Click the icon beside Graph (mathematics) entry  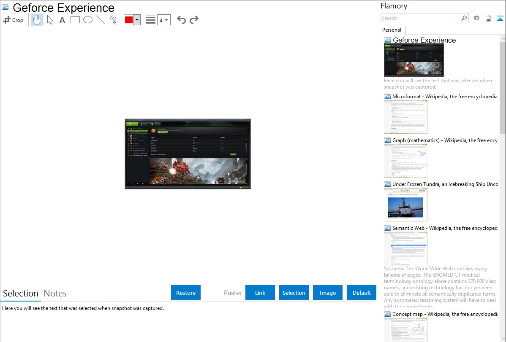[x=387, y=140]
